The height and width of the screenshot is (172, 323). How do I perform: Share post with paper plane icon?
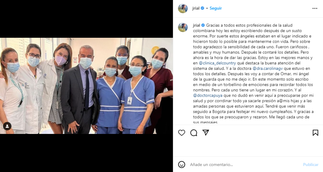click(x=206, y=133)
